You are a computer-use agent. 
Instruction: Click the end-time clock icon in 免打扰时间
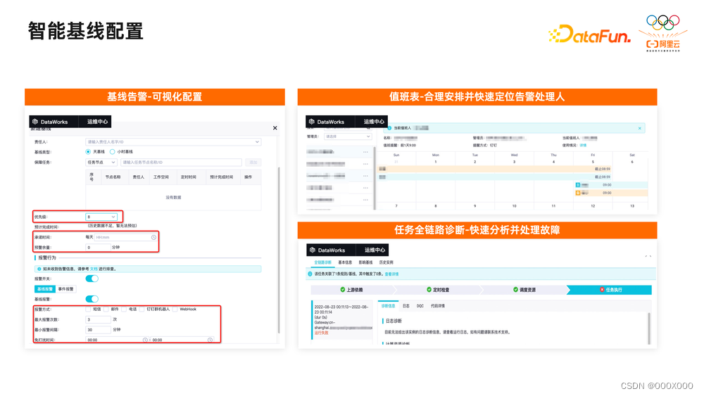(x=210, y=340)
